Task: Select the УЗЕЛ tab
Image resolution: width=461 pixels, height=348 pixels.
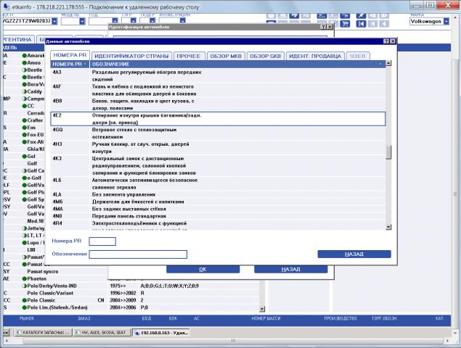Action: 357,56
